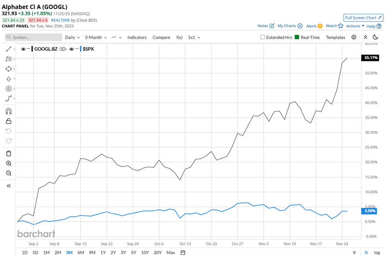Collapse the drawing tools sidebar
The width and height of the screenshot is (389, 259).
click(9, 186)
